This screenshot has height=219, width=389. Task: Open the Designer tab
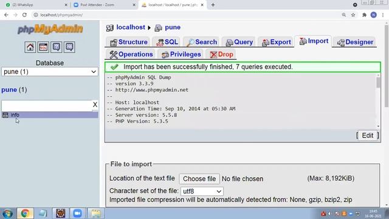[355, 42]
